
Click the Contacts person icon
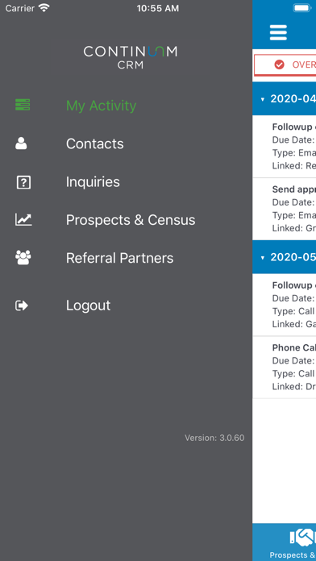21,143
